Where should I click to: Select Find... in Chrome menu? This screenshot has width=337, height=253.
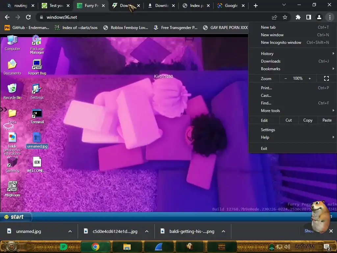pyautogui.click(x=293, y=103)
